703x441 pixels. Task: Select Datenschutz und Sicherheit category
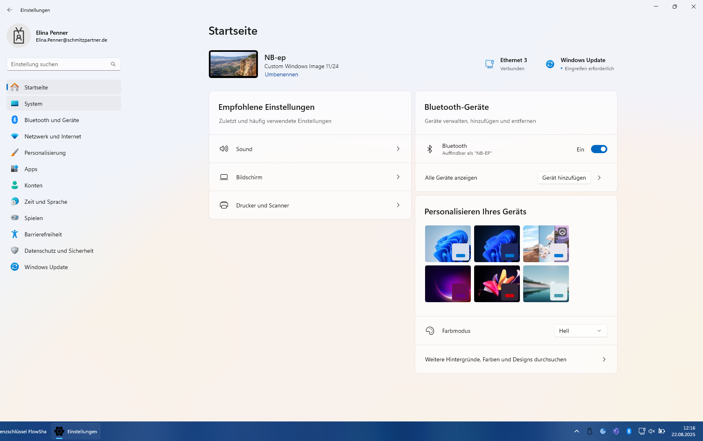(x=59, y=251)
